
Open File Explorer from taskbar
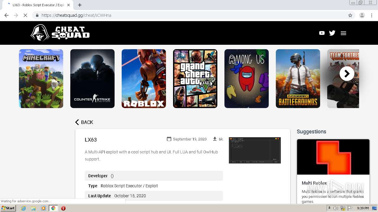point(33,208)
